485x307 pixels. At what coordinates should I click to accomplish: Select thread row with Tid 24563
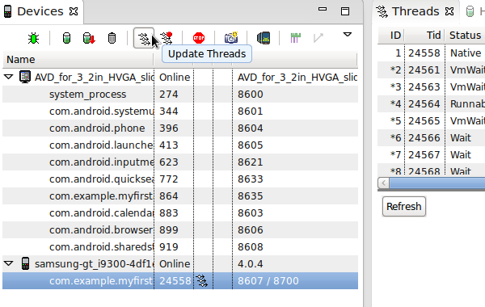[x=431, y=87]
